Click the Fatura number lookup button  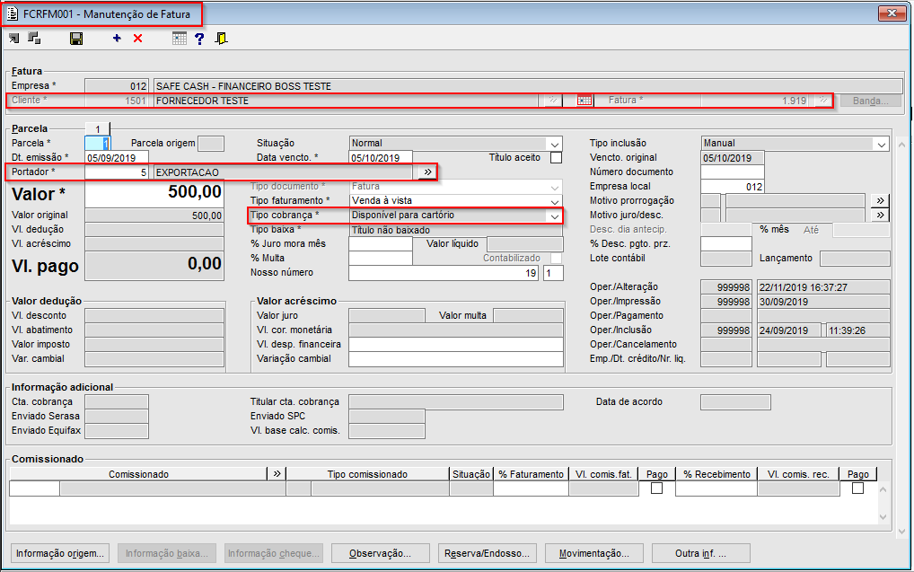coord(822,101)
